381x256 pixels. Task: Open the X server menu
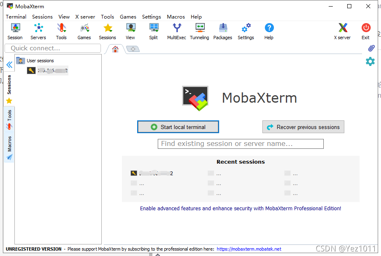(85, 17)
